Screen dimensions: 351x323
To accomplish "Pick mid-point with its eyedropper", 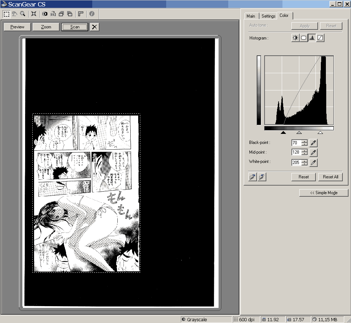I will [313, 153].
